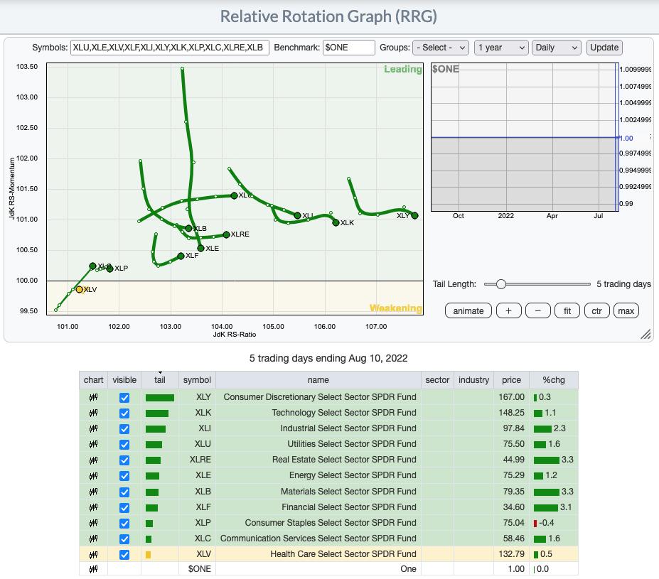This screenshot has width=659, height=579.
Task: Click the Tail Length slider handle
Action: pyautogui.click(x=500, y=284)
